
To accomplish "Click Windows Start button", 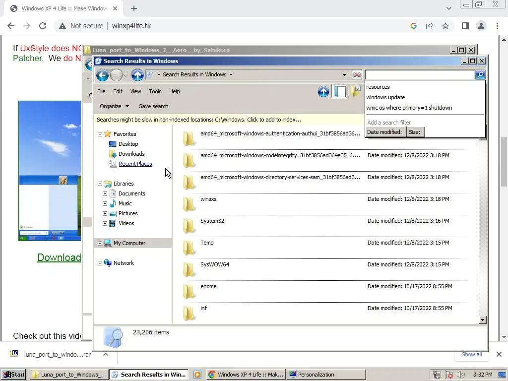I will (14, 375).
